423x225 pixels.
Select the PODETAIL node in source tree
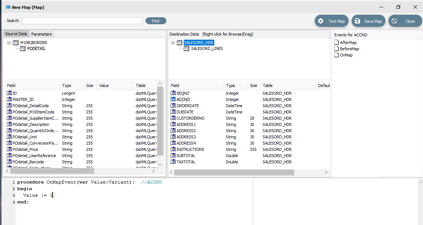click(36, 49)
